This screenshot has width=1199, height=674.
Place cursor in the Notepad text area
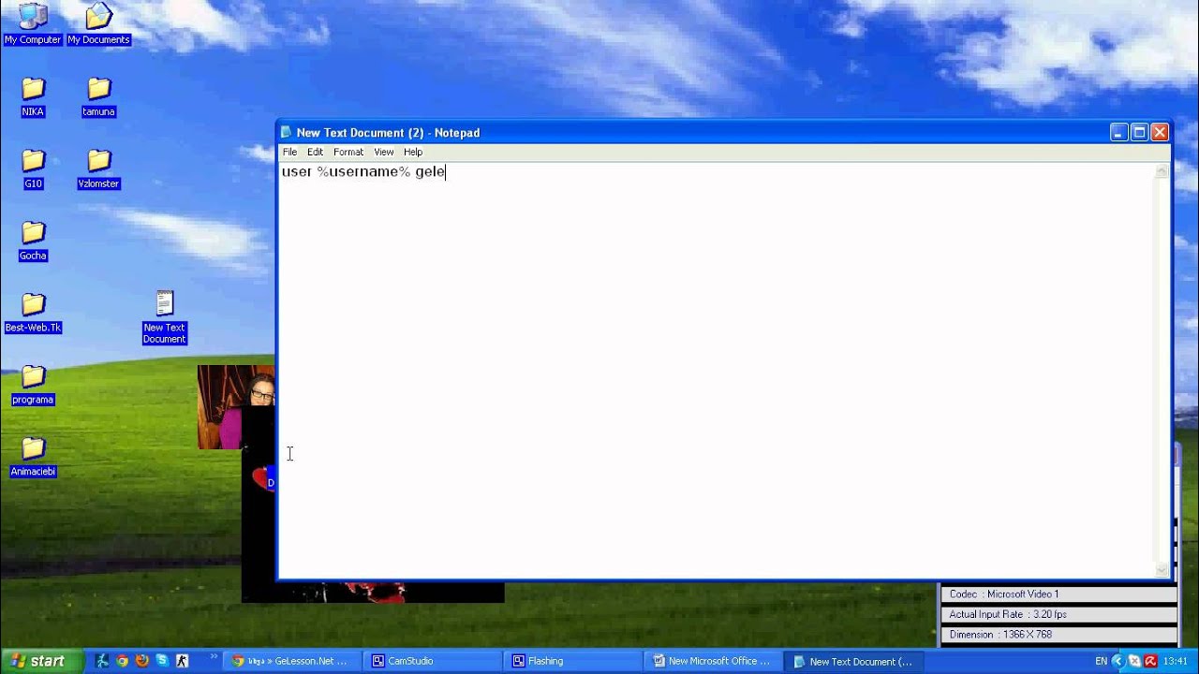[717, 370]
